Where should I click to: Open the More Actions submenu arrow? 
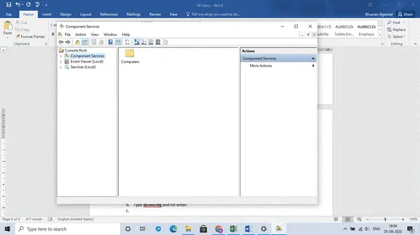click(313, 66)
